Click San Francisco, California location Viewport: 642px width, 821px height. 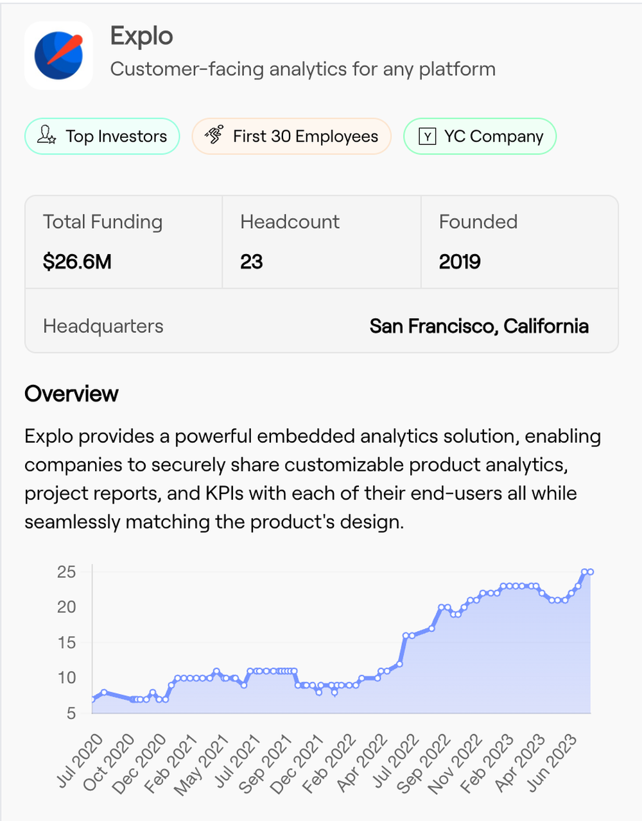(x=479, y=326)
